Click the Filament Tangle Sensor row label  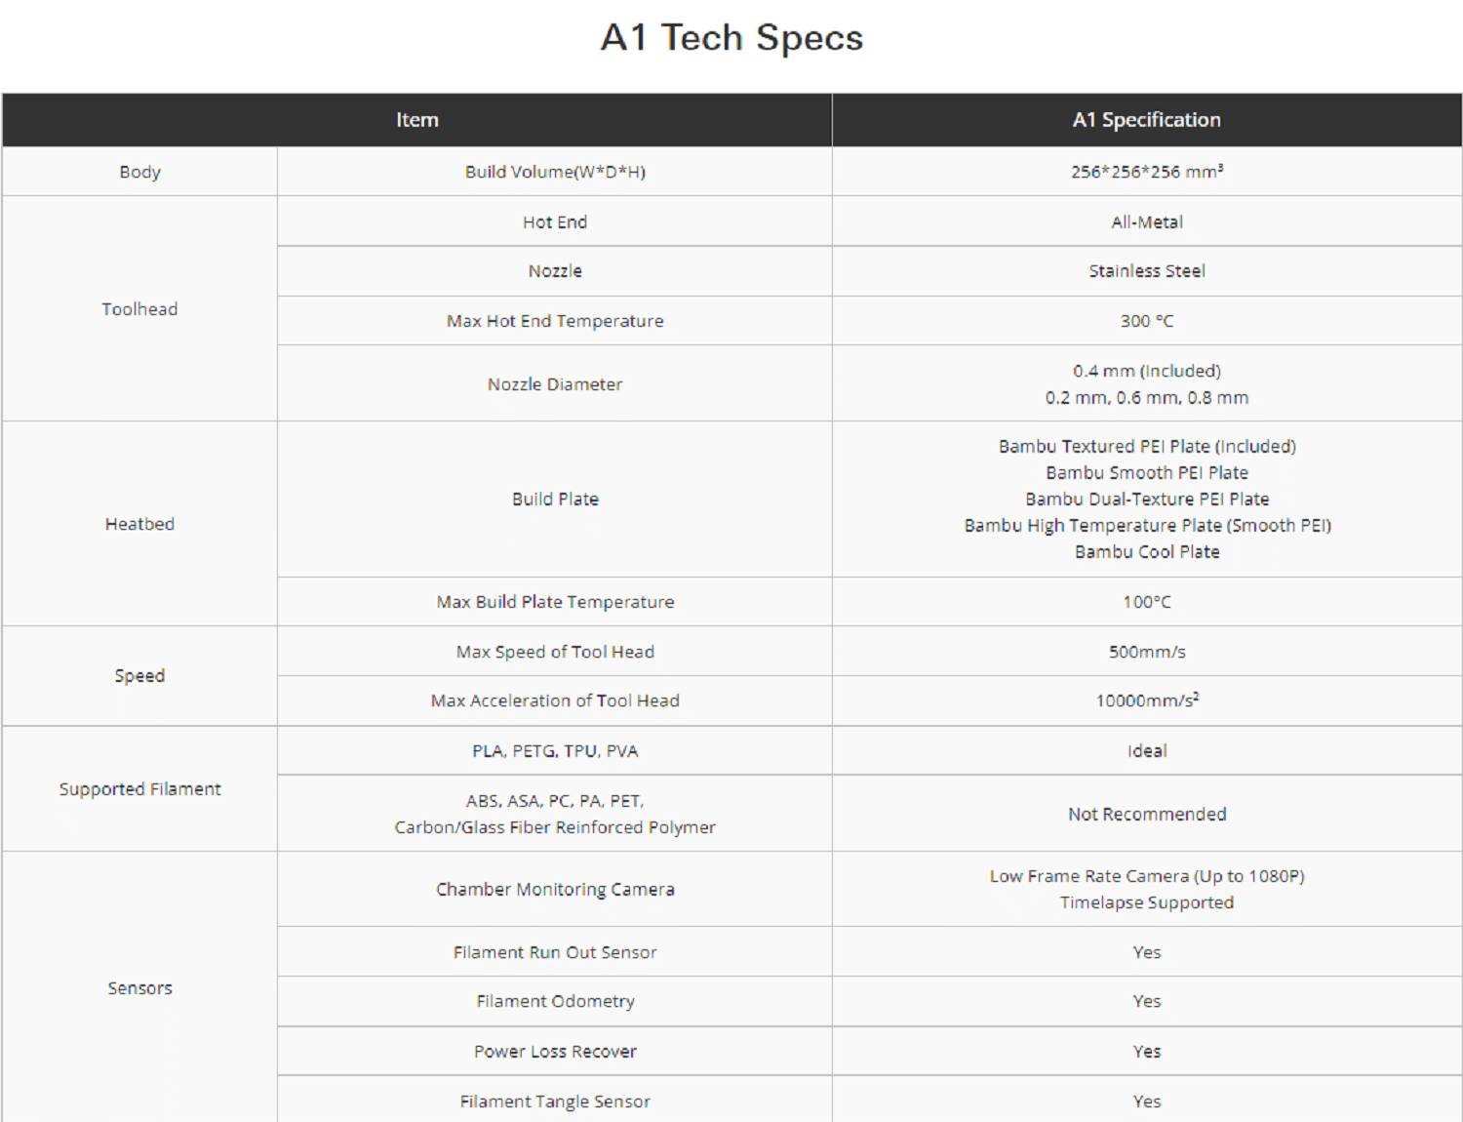point(555,1102)
